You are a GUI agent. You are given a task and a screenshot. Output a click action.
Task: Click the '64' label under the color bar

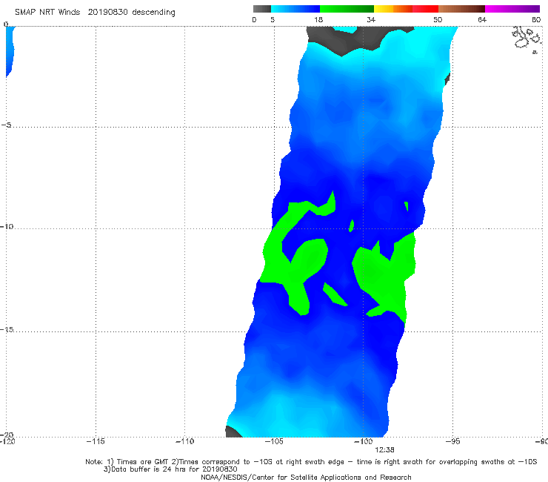(x=482, y=19)
